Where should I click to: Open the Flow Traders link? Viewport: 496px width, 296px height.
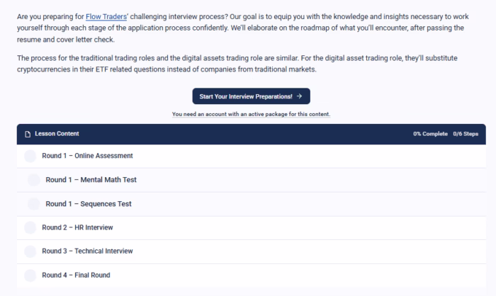pos(106,17)
